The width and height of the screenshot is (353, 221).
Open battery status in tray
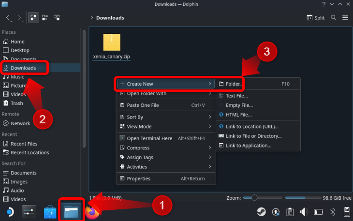click(x=318, y=212)
